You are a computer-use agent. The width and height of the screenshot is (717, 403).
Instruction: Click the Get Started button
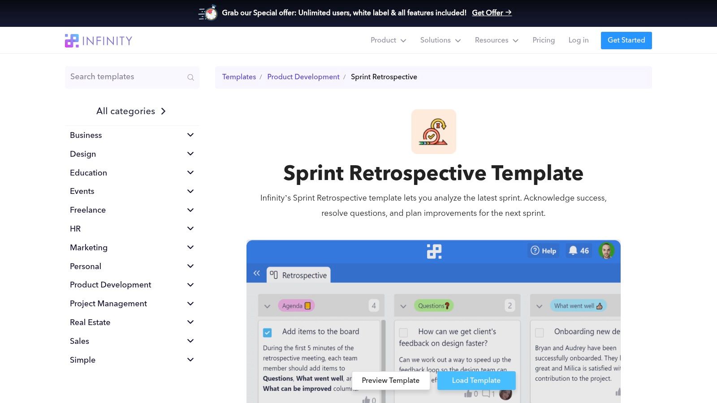(x=626, y=40)
